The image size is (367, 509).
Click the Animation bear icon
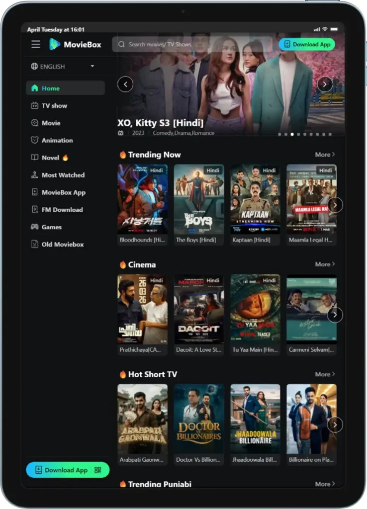click(34, 140)
